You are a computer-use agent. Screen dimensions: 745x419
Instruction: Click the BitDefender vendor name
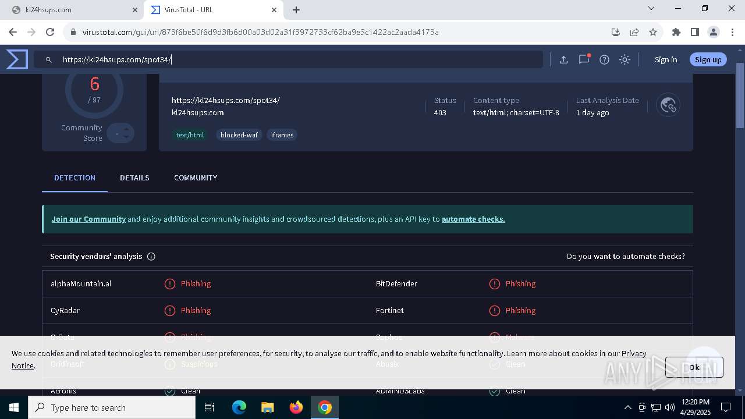[396, 284]
